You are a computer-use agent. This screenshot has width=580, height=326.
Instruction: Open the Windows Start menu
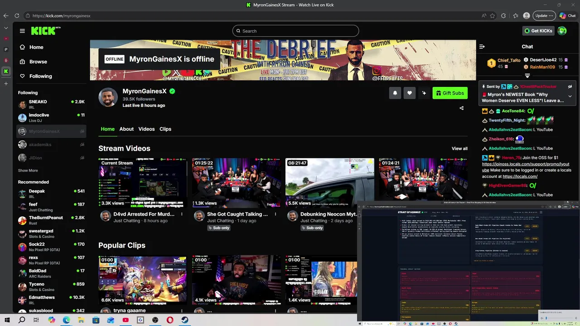pyautogui.click(x=7, y=320)
